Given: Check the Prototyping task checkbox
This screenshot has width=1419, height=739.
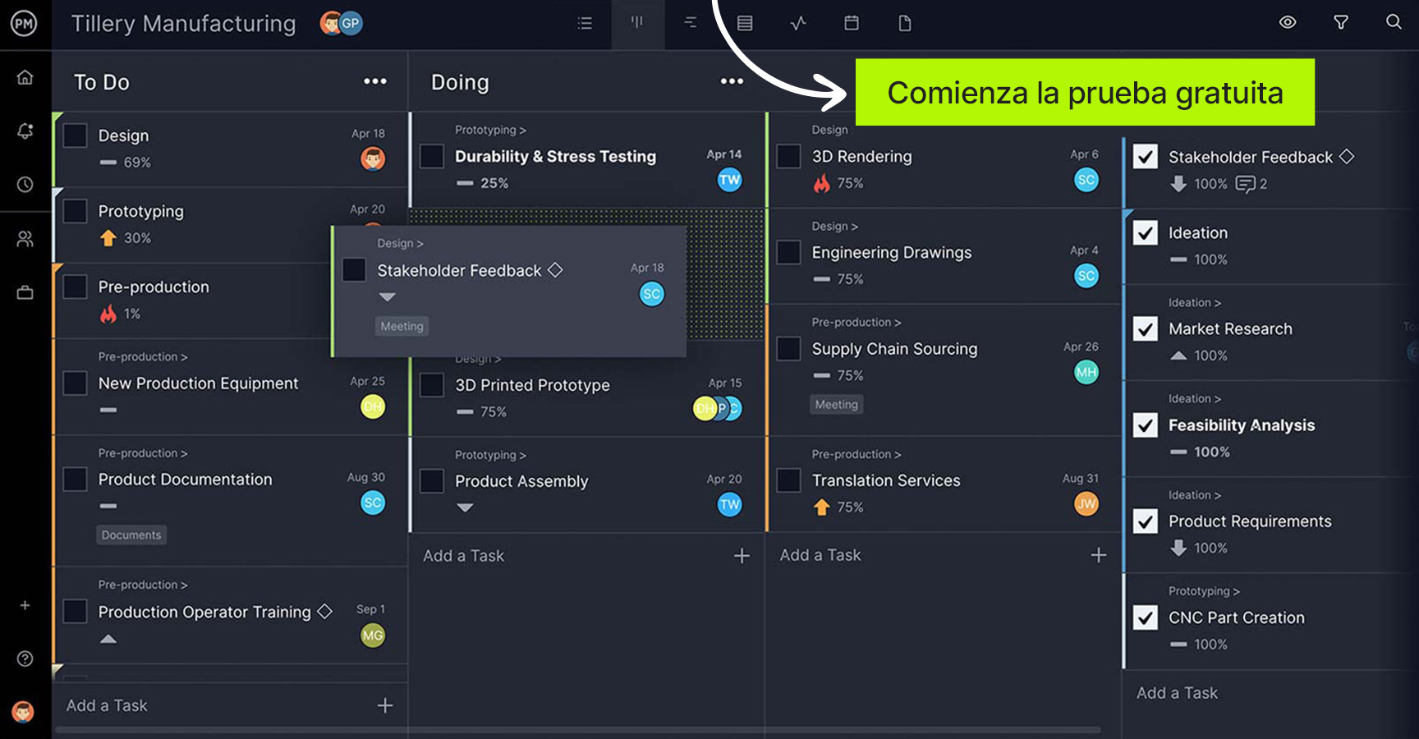Looking at the screenshot, I should [76, 211].
